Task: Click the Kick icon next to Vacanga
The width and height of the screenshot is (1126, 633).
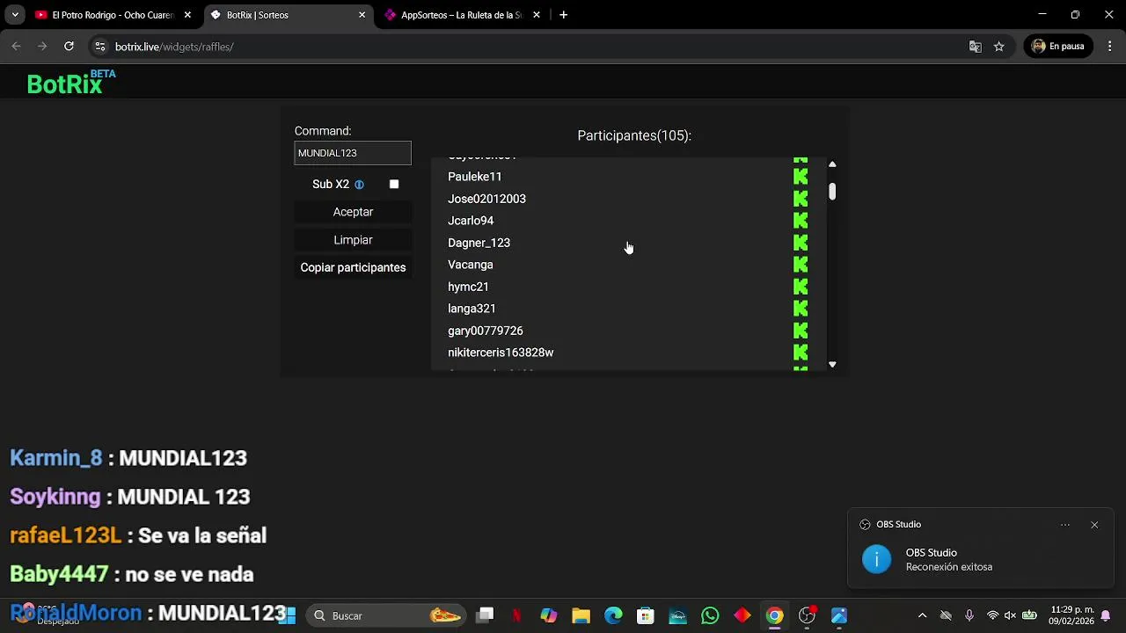Action: pos(801,265)
